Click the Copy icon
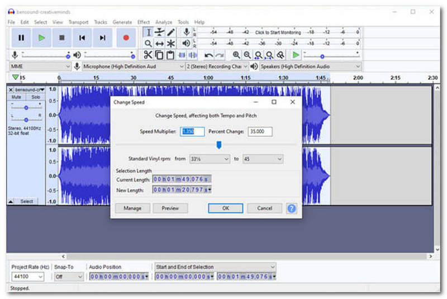 pos(159,55)
